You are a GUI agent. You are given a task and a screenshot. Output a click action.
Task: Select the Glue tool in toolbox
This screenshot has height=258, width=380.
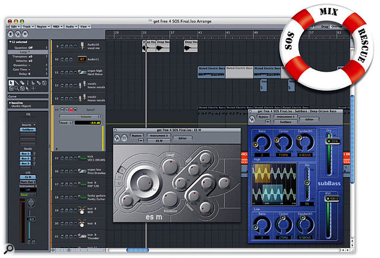pyautogui.click(x=39, y=83)
